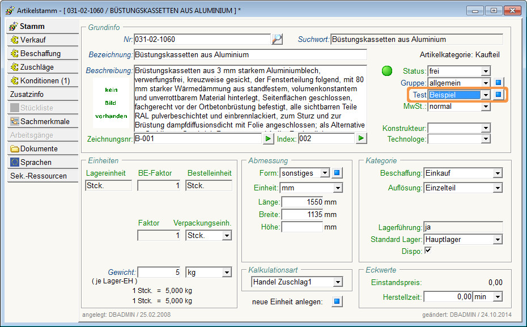Click the 'kein Bild vorhanden' image placeholder
This screenshot has width=527, height=327.
click(x=111, y=103)
